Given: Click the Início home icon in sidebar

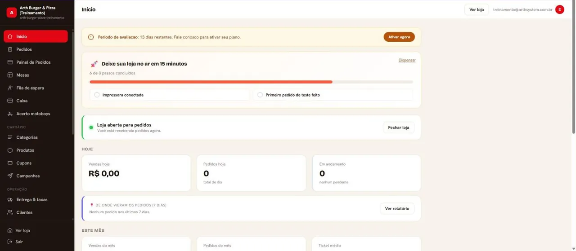Looking at the screenshot, I should pos(10,36).
